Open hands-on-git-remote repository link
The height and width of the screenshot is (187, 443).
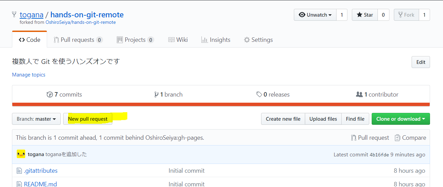pyautogui.click(x=87, y=15)
